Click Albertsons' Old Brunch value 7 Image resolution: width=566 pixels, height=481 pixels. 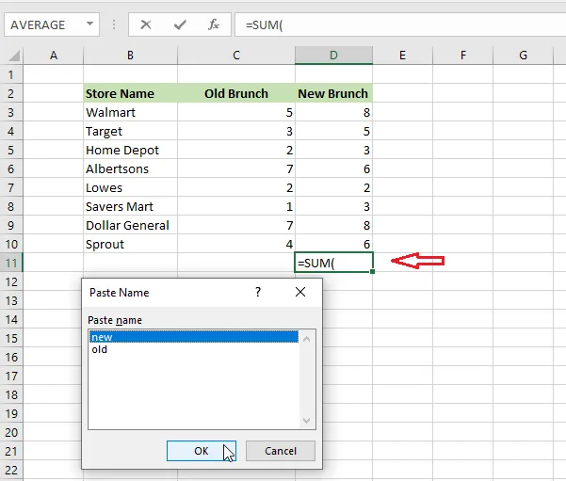click(x=236, y=168)
